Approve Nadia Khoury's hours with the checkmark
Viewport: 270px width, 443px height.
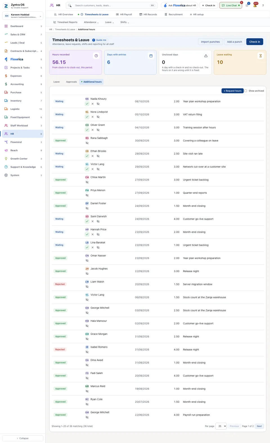pos(87,104)
